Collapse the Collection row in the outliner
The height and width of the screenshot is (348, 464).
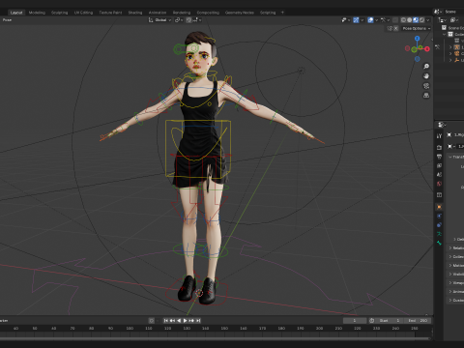tap(445, 35)
